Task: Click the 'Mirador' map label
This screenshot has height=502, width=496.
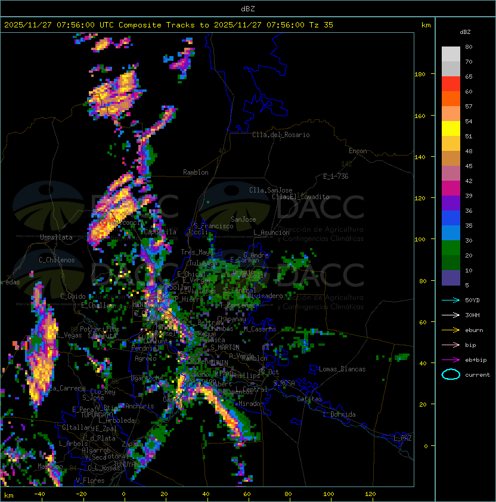Action: pos(251,404)
